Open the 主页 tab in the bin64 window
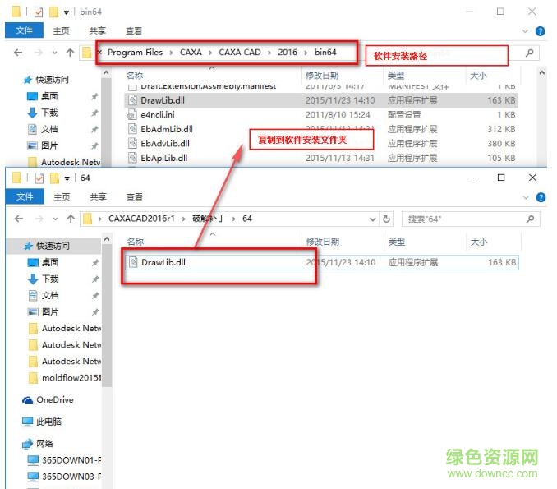This screenshot has height=489, width=557. [x=61, y=31]
